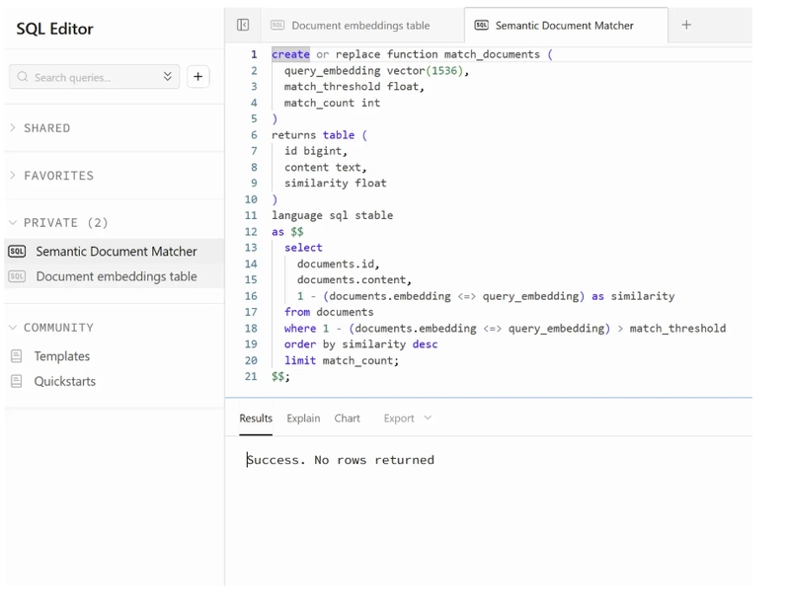Click the Templates document icon

pyautogui.click(x=17, y=356)
